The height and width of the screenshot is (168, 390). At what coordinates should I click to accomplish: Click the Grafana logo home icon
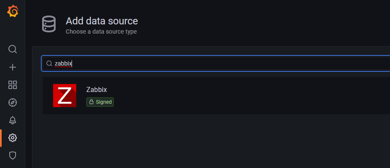tap(13, 11)
